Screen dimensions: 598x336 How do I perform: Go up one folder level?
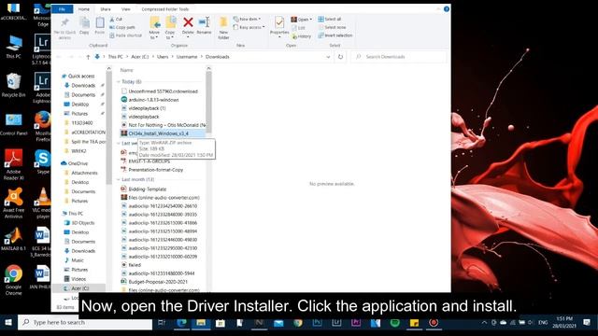(x=88, y=57)
